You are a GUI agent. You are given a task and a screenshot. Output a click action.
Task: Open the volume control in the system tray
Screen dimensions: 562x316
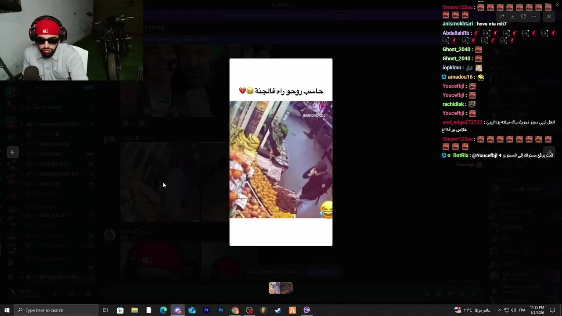pos(513,310)
